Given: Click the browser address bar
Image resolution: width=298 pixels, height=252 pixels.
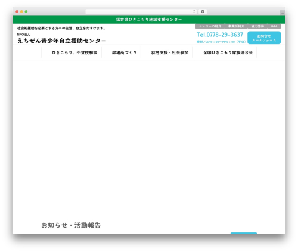Looking at the screenshot, I should [141, 11].
